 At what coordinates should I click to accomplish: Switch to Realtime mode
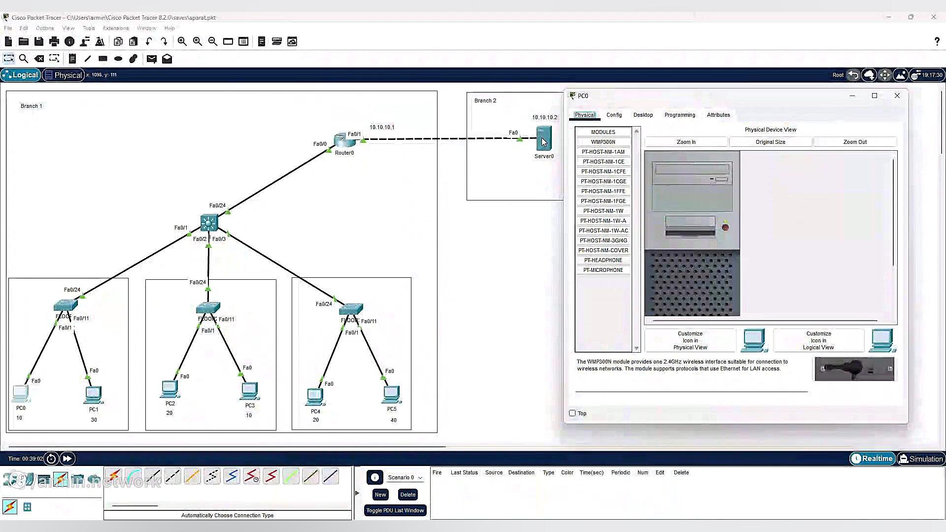(873, 459)
